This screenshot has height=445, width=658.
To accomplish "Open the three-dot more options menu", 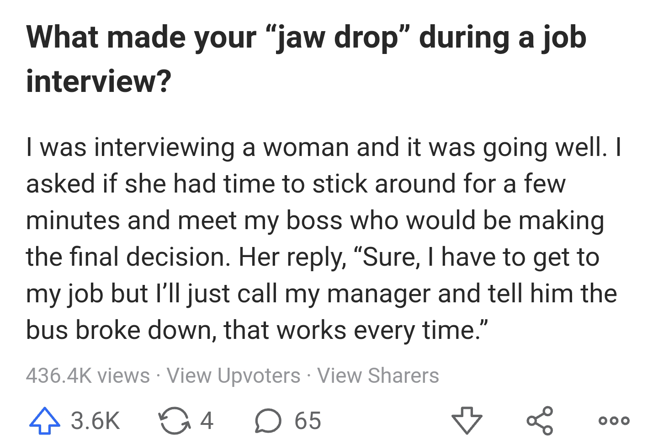I will tap(614, 420).
